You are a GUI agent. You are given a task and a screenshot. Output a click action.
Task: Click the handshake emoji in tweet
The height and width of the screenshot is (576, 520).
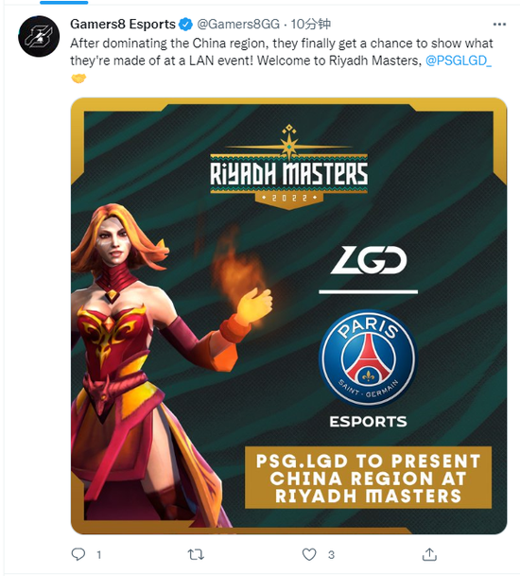coord(78,79)
